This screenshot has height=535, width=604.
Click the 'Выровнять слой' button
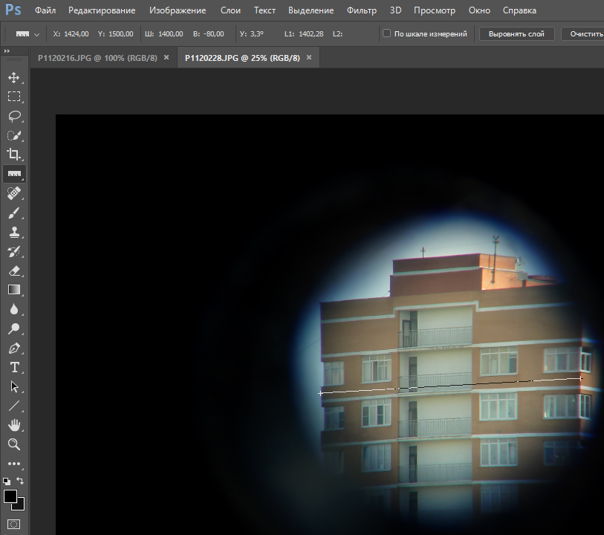click(x=516, y=34)
